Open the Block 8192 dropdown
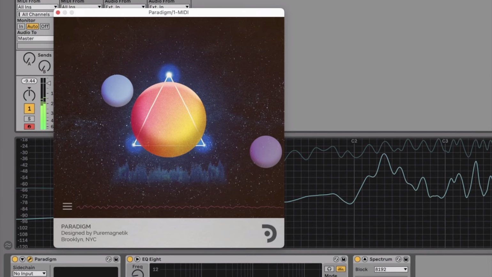This screenshot has width=492, height=277. pyautogui.click(x=391, y=269)
